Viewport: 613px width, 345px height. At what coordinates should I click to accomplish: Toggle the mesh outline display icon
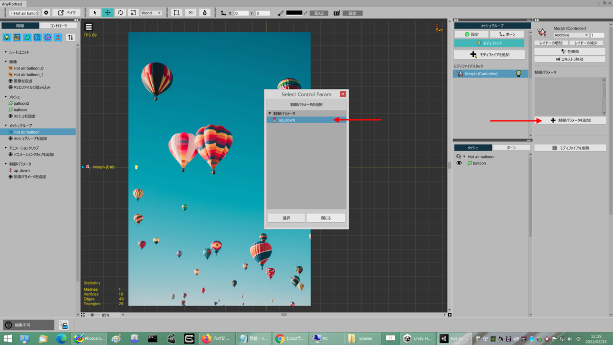[176, 13]
